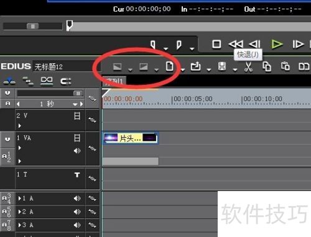The height and width of the screenshot is (237, 311).
Task: Click the player scrub bar playhead marker
Action: pos(69,25)
